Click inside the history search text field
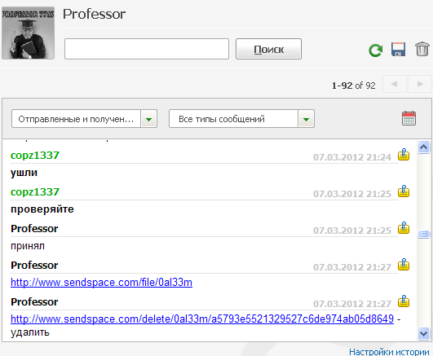This screenshot has height=356, width=433. coord(147,49)
